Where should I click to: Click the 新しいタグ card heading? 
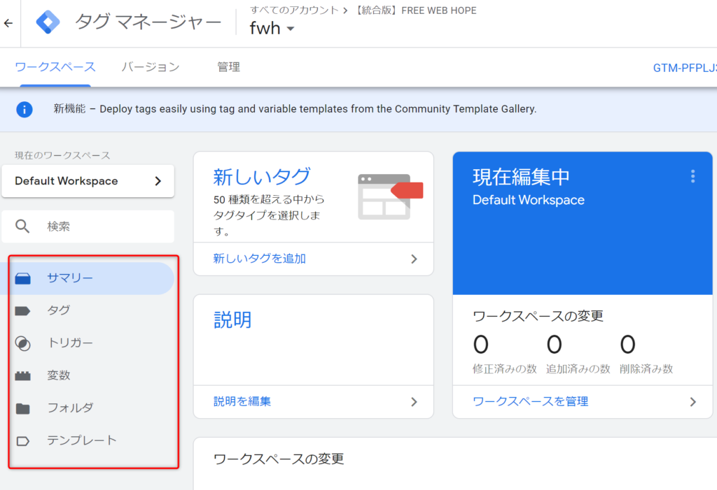pos(262,177)
